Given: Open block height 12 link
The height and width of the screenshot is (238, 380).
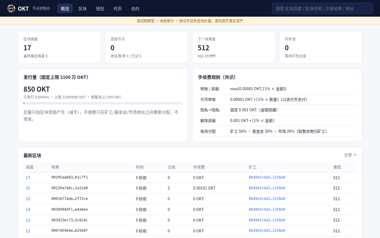Looking at the screenshot, I should pyautogui.click(x=28, y=231).
